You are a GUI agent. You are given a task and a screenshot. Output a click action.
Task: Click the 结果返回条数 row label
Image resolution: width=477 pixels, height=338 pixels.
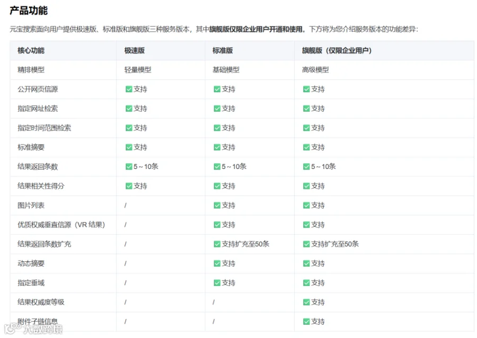coord(38,166)
